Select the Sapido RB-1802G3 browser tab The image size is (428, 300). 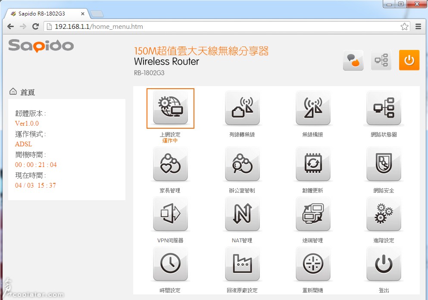tap(47, 14)
